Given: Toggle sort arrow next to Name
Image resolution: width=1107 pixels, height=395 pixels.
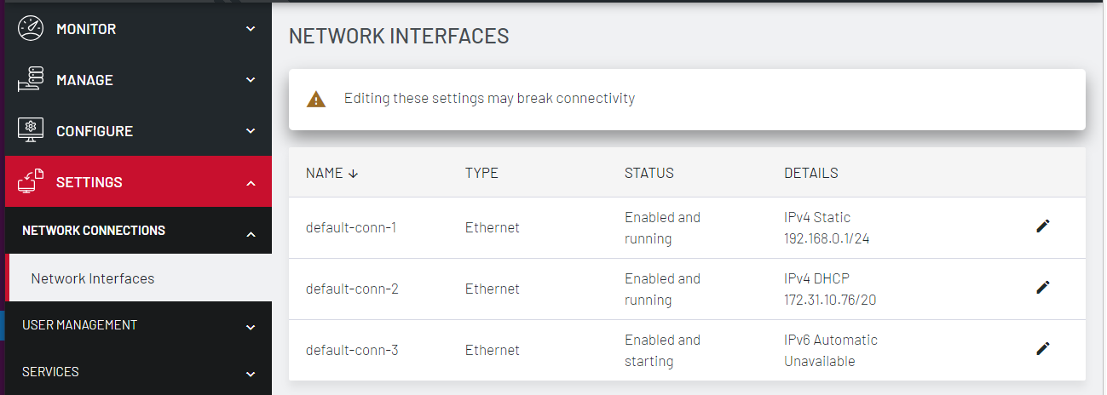Looking at the screenshot, I should (x=354, y=174).
